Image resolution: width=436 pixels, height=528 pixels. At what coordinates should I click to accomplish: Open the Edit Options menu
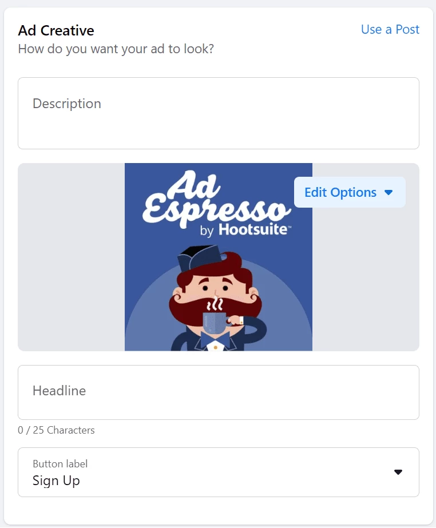[x=350, y=192]
